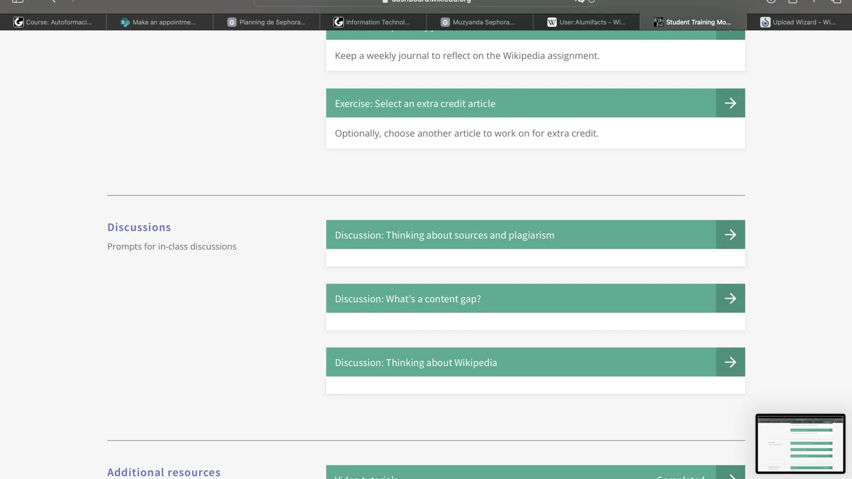
Task: Click favicon on Muzyanda Sephora tab
Action: tap(445, 22)
